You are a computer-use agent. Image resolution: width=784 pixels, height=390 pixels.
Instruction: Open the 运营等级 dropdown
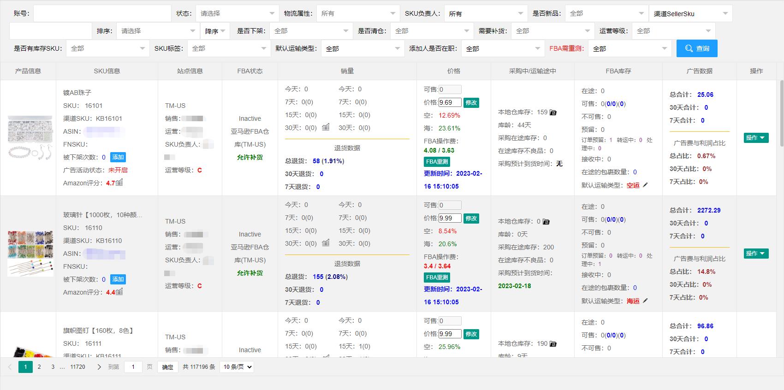(674, 31)
